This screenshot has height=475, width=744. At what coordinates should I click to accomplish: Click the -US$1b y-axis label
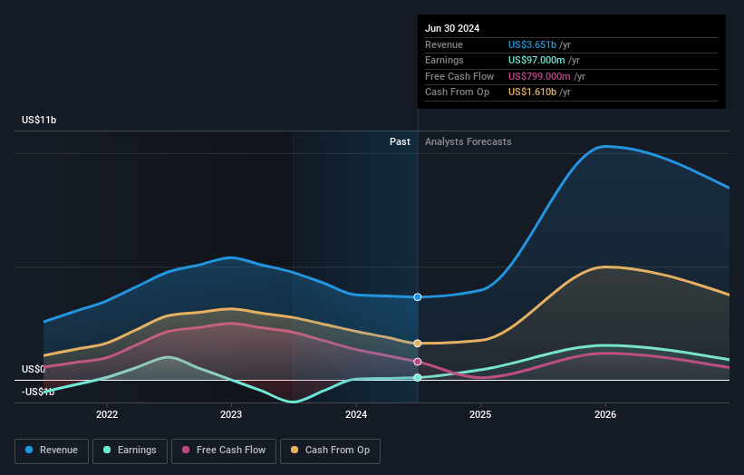(x=38, y=392)
